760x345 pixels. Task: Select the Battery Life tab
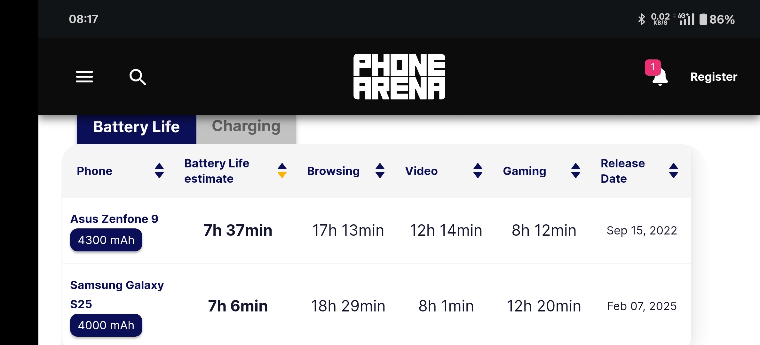[x=136, y=127]
